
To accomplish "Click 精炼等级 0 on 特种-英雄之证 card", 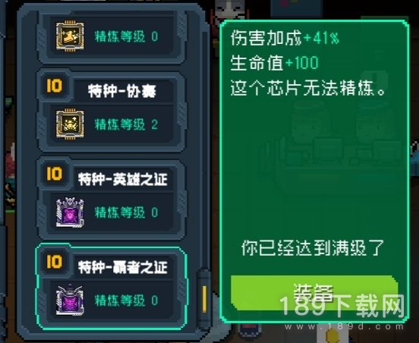I will 126,212.
